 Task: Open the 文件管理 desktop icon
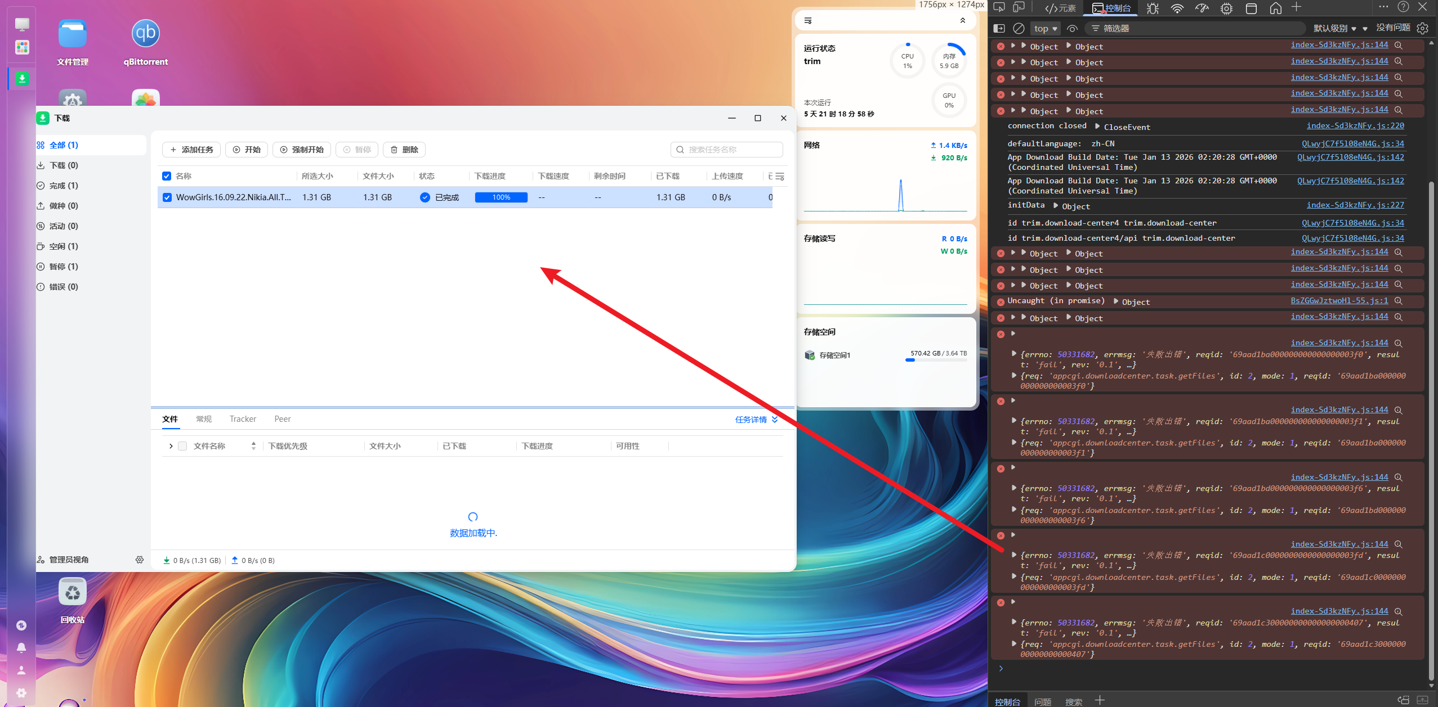point(72,34)
